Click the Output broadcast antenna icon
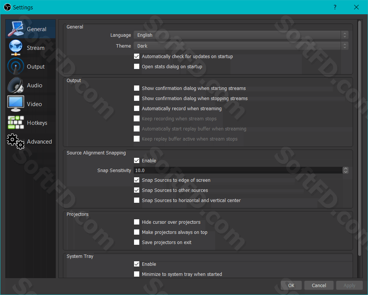Image resolution: width=368 pixels, height=295 pixels. coord(16,66)
